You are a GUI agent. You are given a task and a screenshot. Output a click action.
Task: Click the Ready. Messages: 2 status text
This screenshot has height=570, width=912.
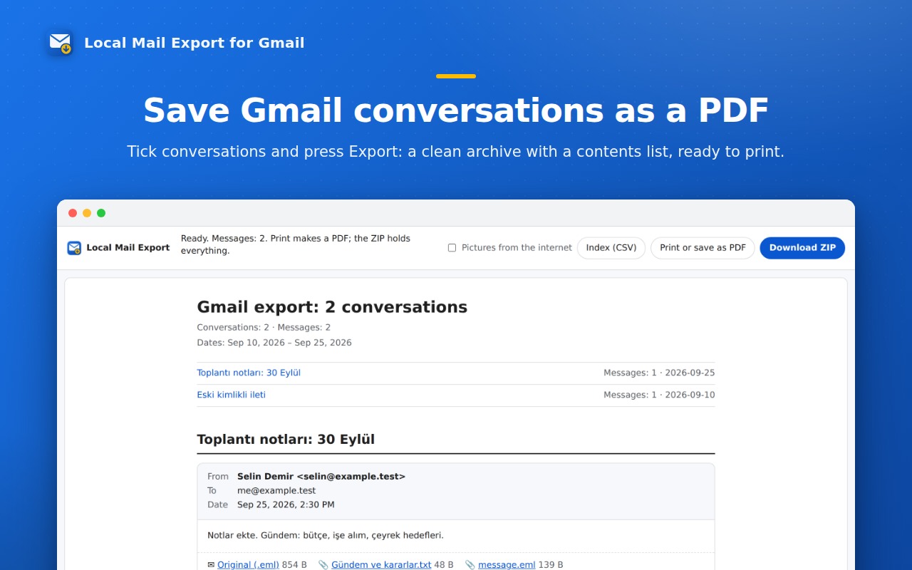point(296,244)
